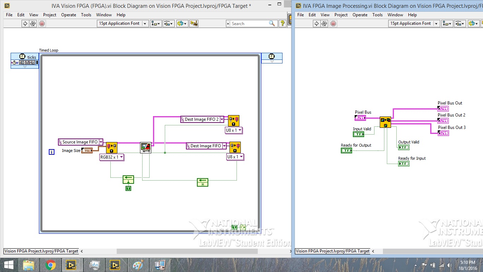Select Dest Image FIFO write node icon

(x=235, y=147)
